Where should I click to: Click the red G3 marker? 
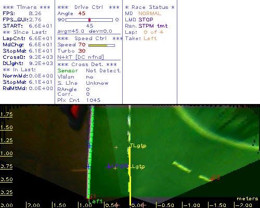(x=215, y=178)
